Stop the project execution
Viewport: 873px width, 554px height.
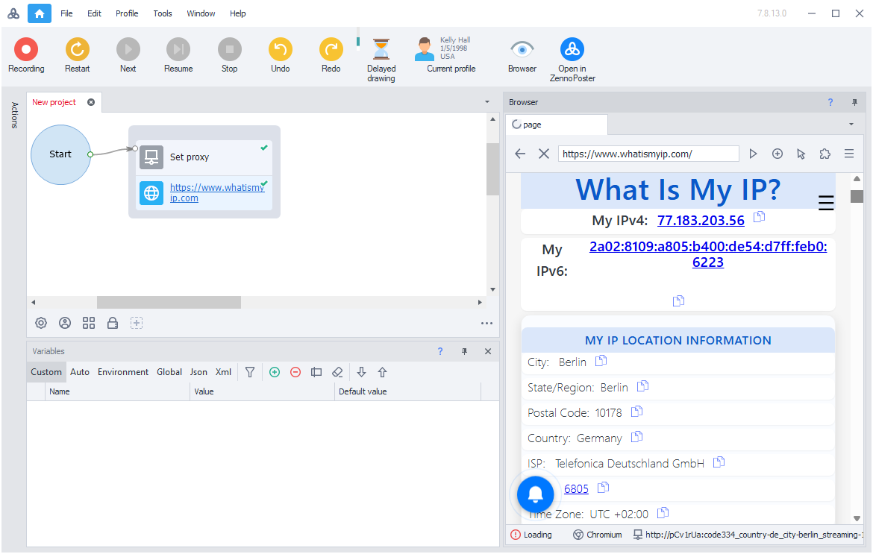[x=229, y=55]
